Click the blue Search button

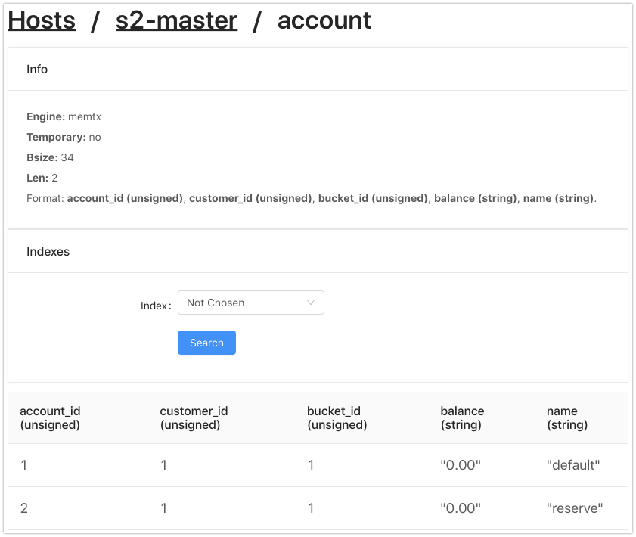(206, 343)
